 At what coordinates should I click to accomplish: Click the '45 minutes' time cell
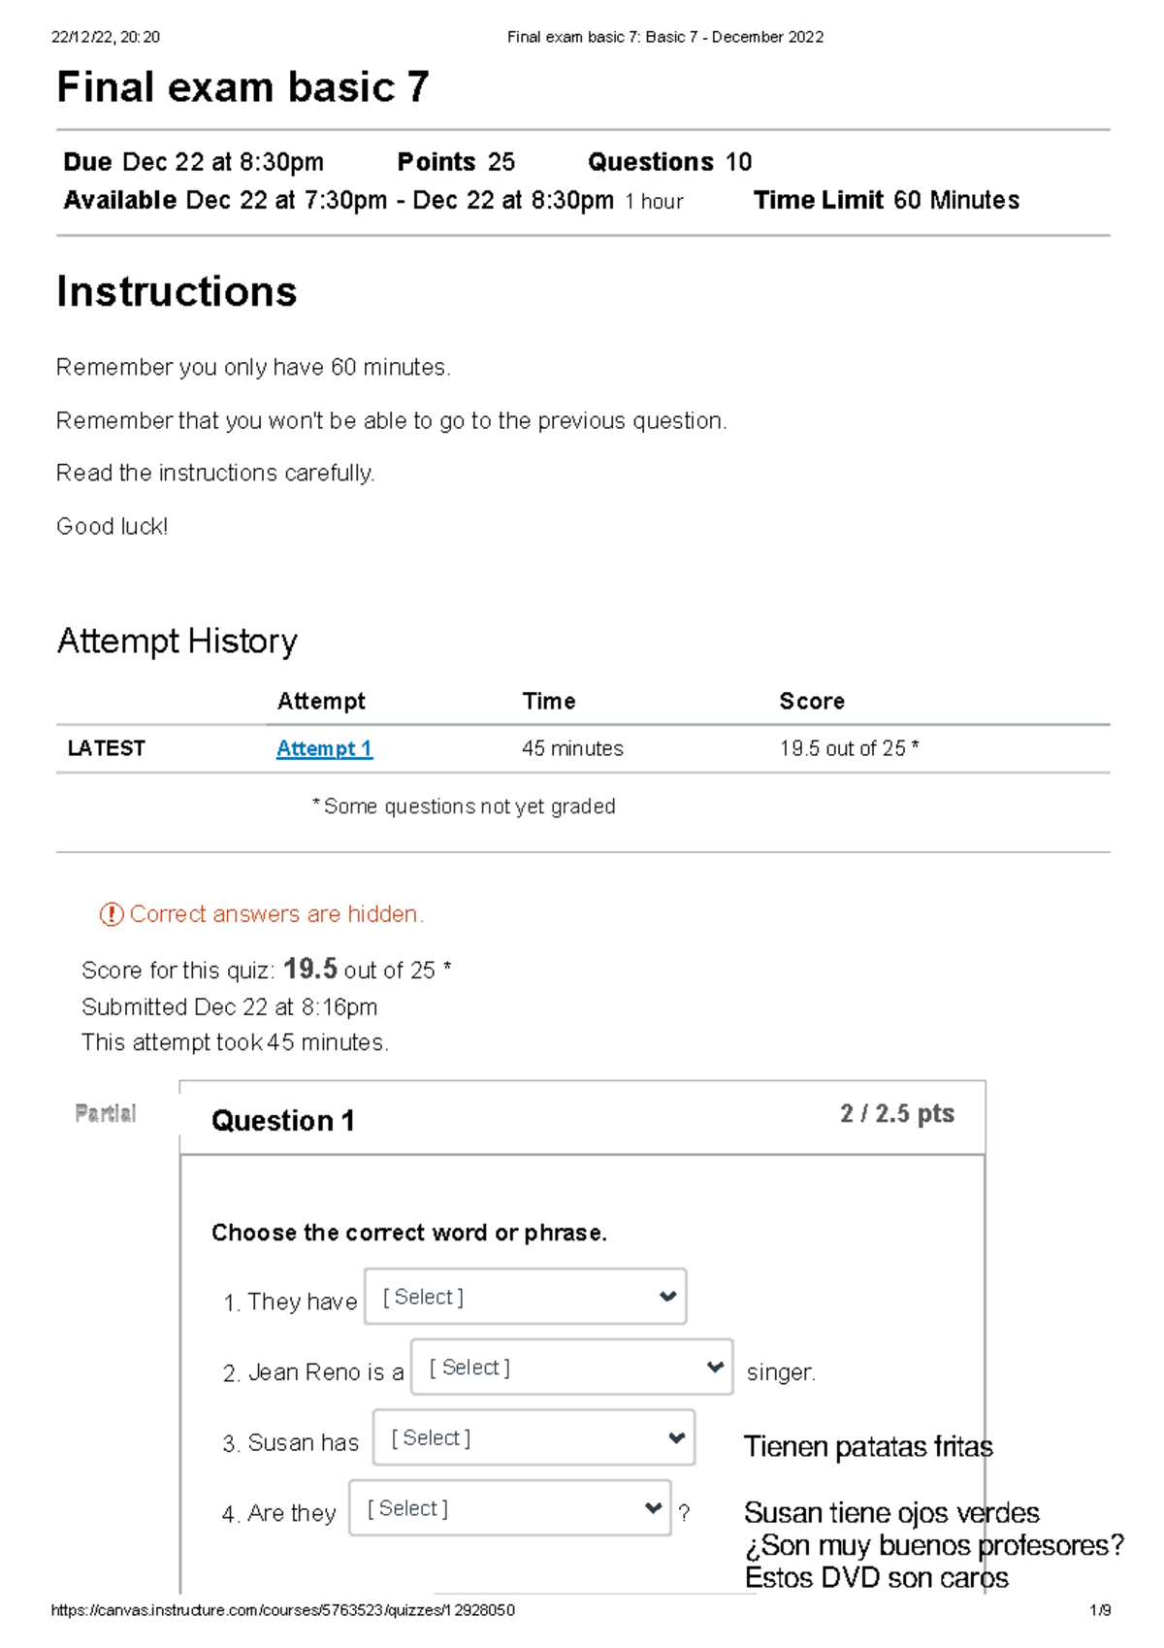tap(572, 748)
